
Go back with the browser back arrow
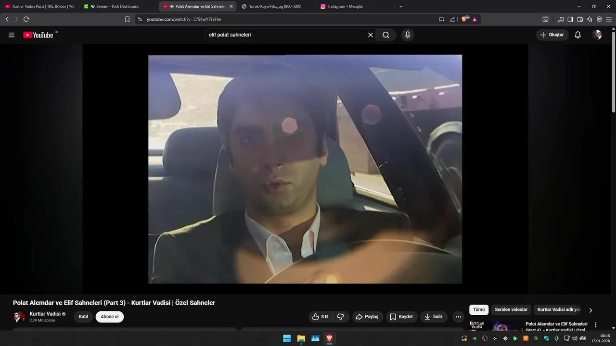(x=7, y=19)
